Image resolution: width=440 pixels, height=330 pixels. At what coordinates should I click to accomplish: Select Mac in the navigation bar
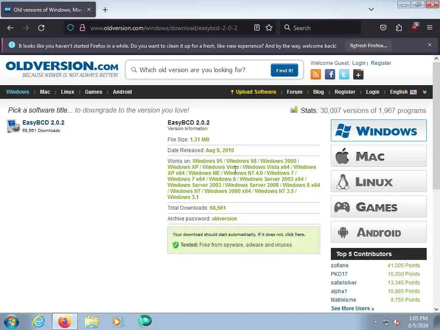45,92
